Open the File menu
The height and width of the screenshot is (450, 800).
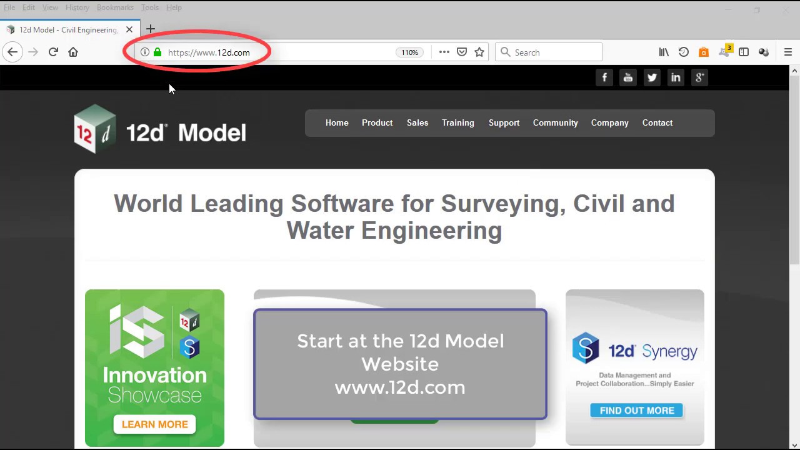[x=9, y=7]
